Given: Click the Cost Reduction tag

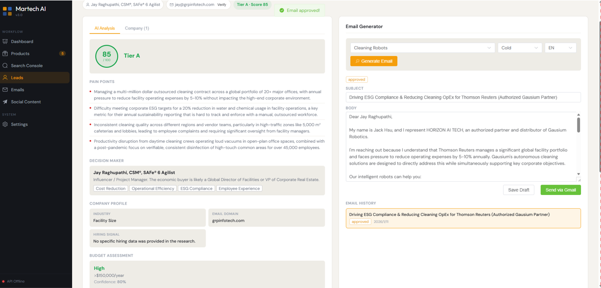Looking at the screenshot, I should click(x=111, y=188).
